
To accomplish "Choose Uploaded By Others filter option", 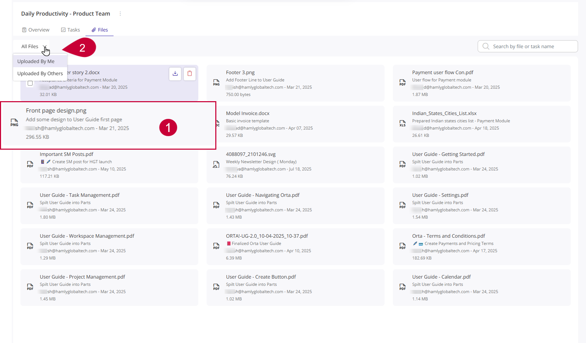I will pyautogui.click(x=40, y=73).
